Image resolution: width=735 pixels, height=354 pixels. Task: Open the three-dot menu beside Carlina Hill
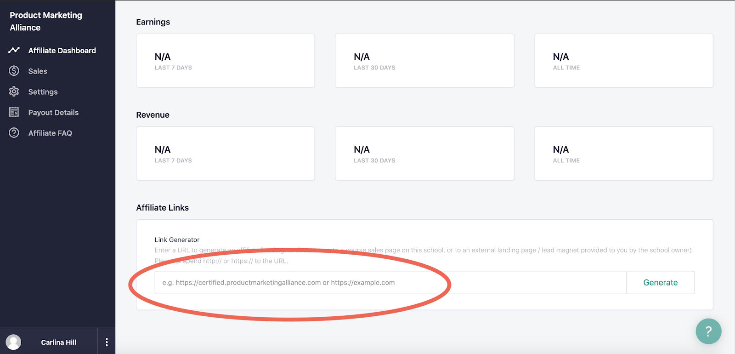107,342
